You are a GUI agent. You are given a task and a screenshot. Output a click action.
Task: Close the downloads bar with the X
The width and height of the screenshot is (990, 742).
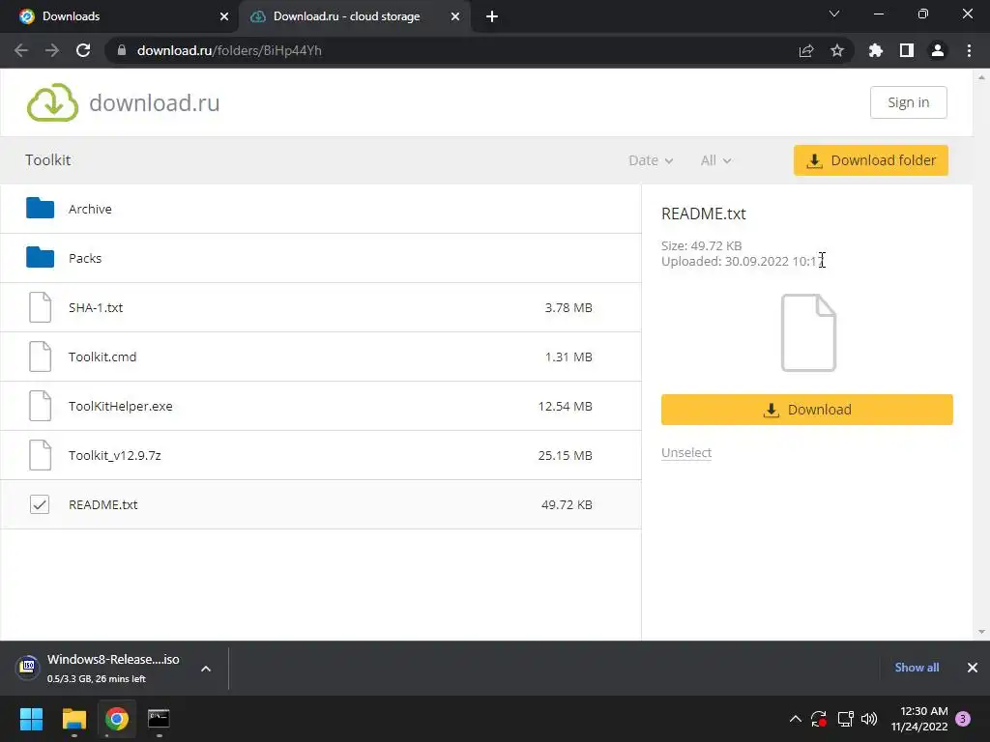tap(973, 668)
